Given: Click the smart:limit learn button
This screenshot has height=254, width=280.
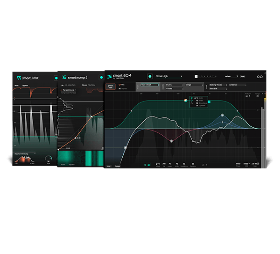Looking at the screenshot, I should [56, 78].
